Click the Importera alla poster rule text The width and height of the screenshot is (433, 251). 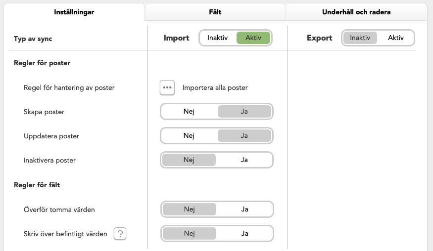(215, 88)
